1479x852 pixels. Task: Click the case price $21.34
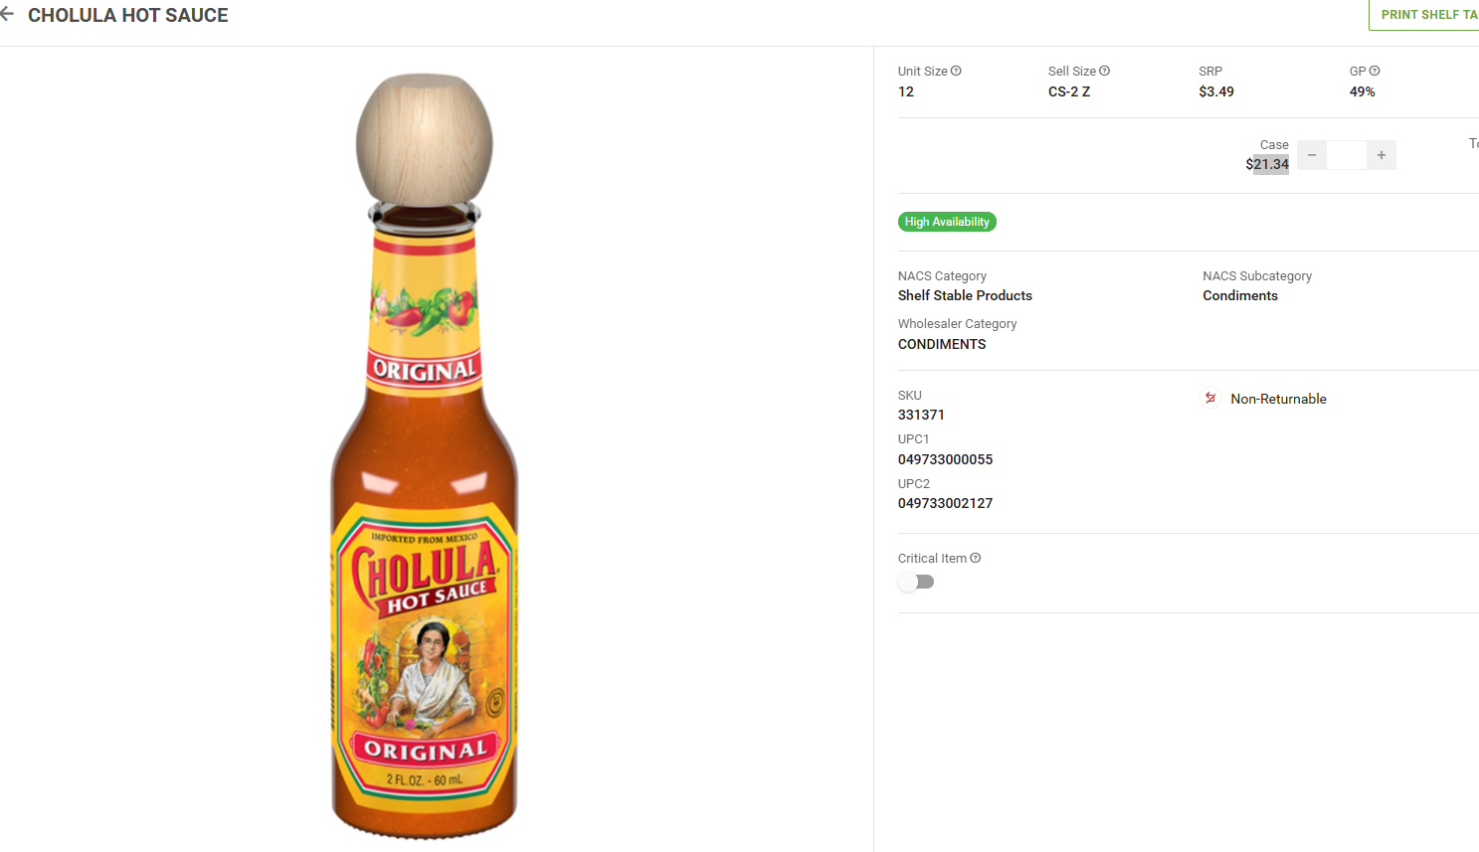point(1267,164)
